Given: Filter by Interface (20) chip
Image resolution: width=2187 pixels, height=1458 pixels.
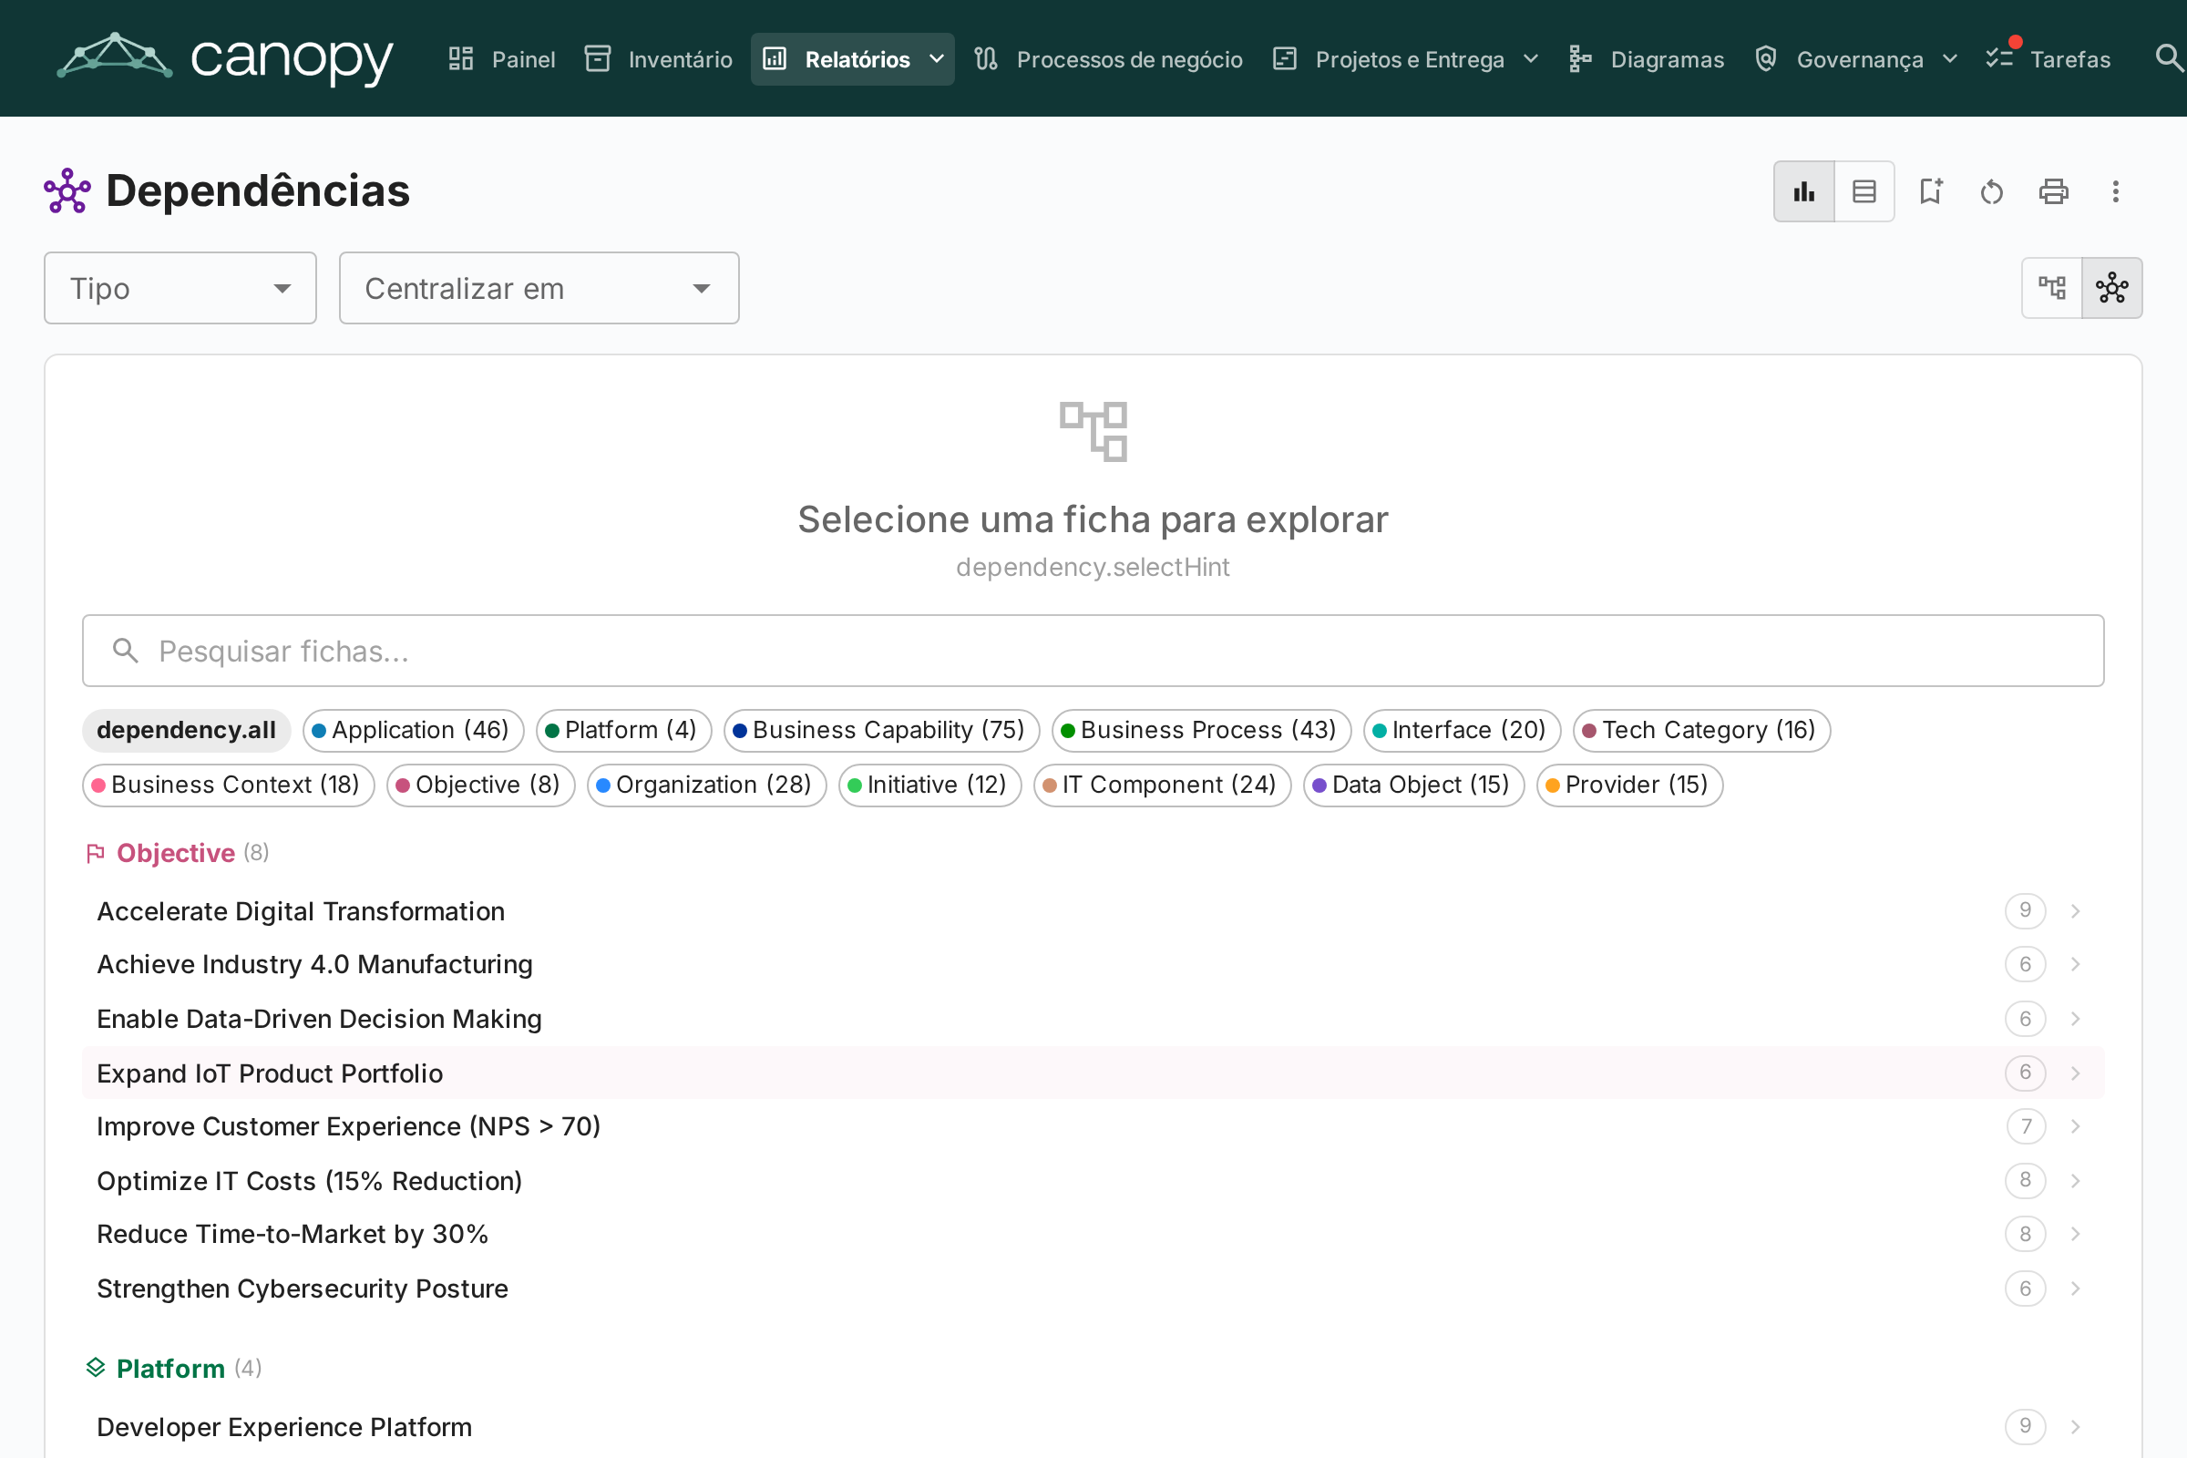Looking at the screenshot, I should (x=1462, y=730).
